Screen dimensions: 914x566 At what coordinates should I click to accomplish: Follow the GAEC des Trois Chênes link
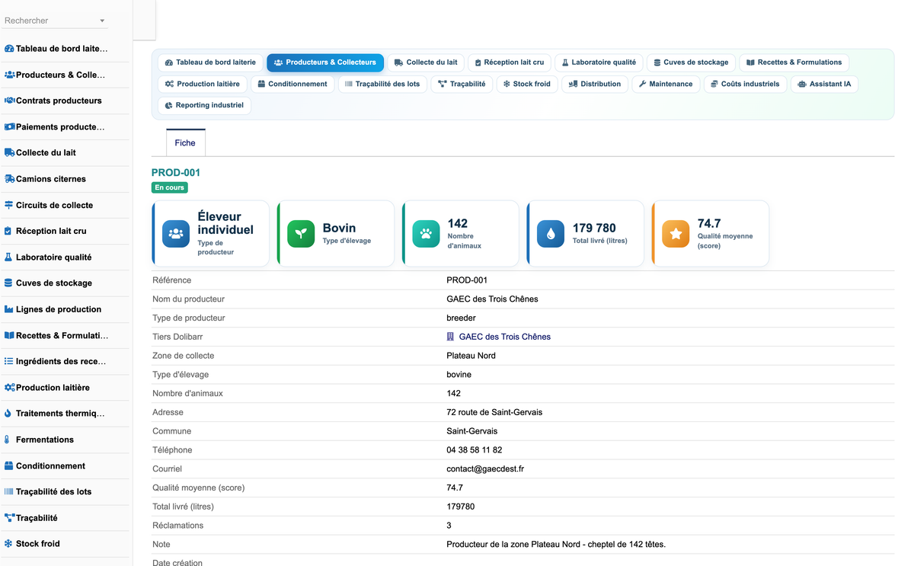pyautogui.click(x=504, y=337)
